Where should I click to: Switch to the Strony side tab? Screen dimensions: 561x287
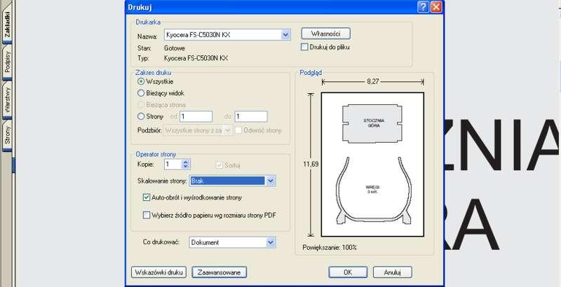[7, 135]
